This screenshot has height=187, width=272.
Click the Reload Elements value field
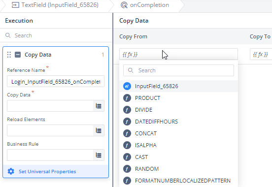pyautogui.click(x=50, y=130)
